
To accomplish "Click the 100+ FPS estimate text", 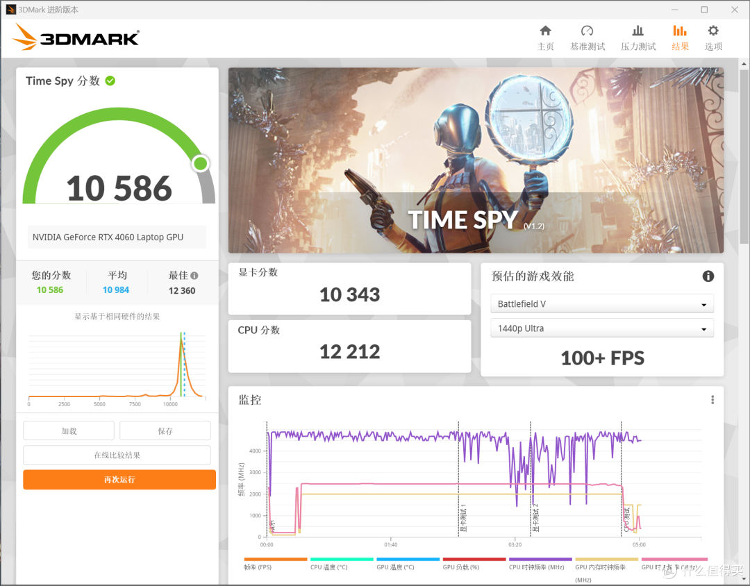I will 602,358.
